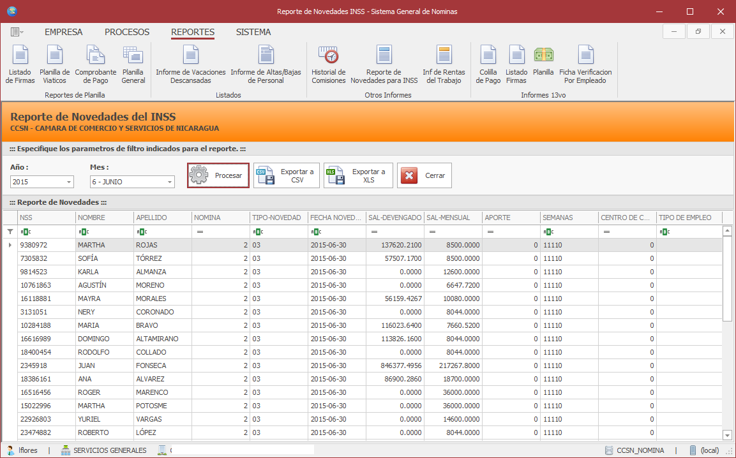Select NSS cell 16118881

coord(47,299)
